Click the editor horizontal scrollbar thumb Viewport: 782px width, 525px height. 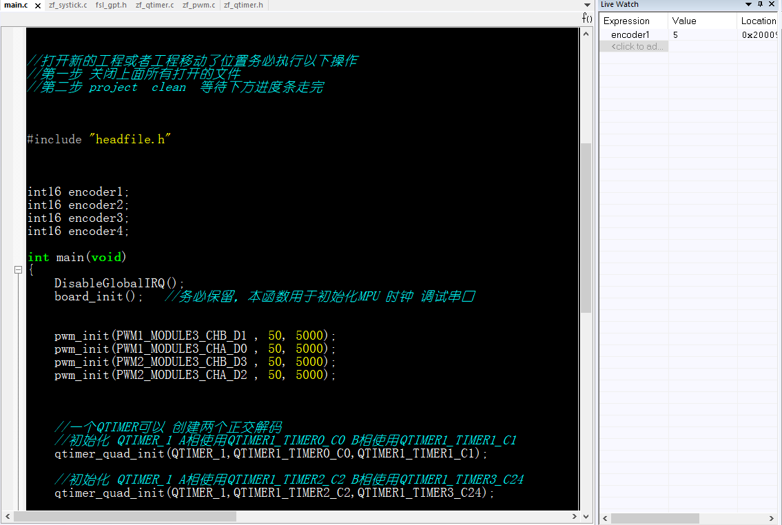click(x=125, y=517)
